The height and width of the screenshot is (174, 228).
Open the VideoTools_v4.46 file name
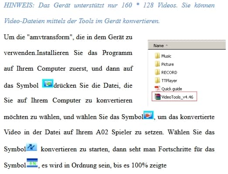177,97
